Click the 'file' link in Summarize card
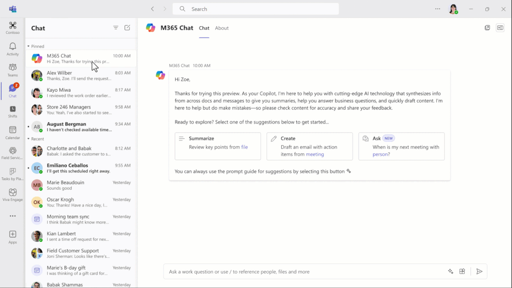The width and height of the screenshot is (512, 288). [x=244, y=147]
